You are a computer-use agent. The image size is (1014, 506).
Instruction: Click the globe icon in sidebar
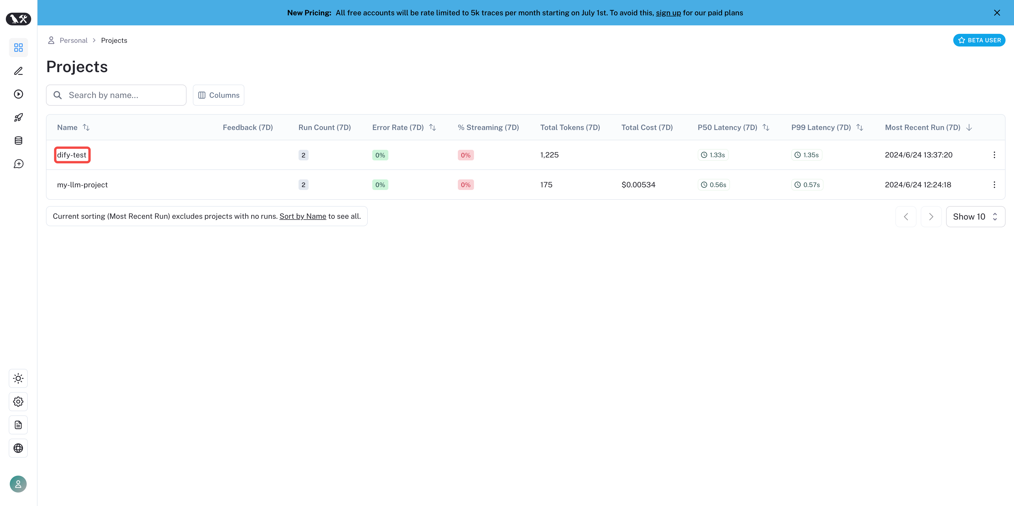tap(18, 448)
